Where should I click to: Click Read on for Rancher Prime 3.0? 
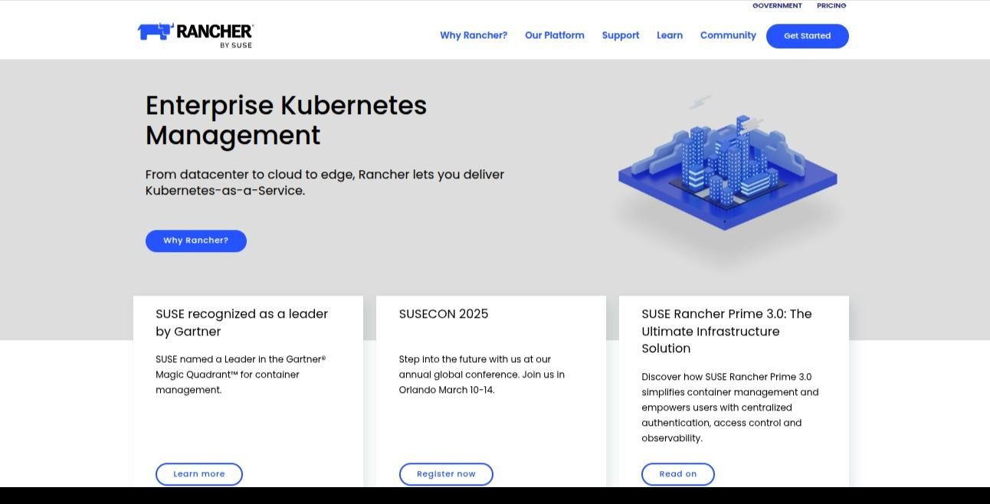(x=678, y=474)
